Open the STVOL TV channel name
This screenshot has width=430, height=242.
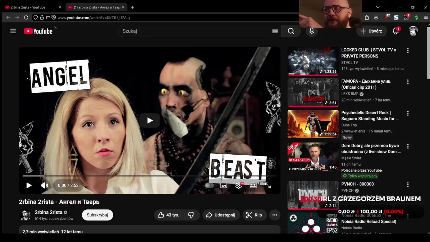pos(350,63)
